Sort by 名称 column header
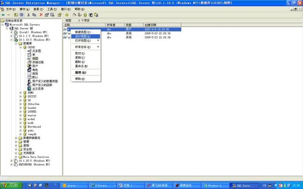This screenshot has height=189, width=303. (x=84, y=25)
